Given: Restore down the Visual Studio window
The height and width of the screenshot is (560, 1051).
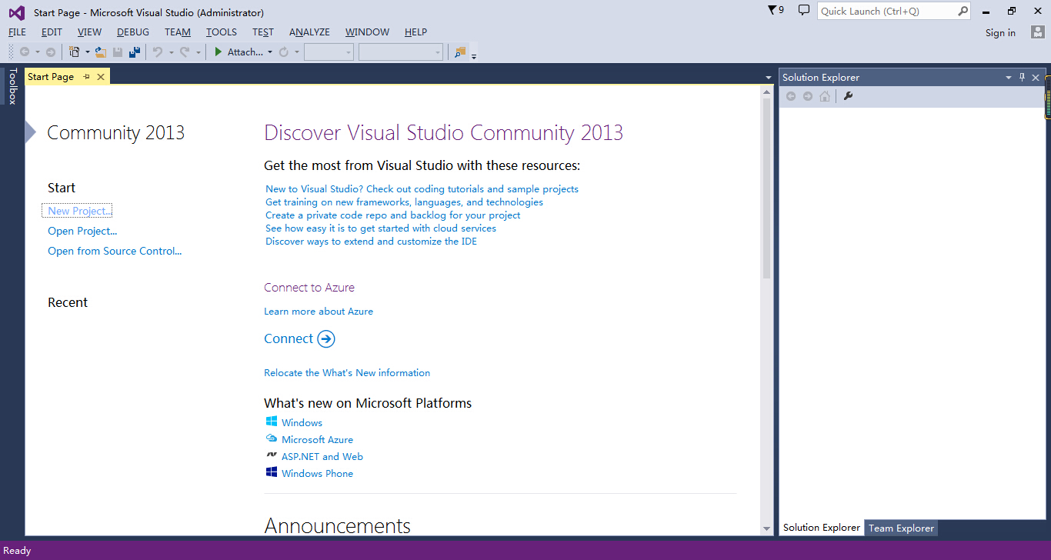Looking at the screenshot, I should click(x=1012, y=11).
